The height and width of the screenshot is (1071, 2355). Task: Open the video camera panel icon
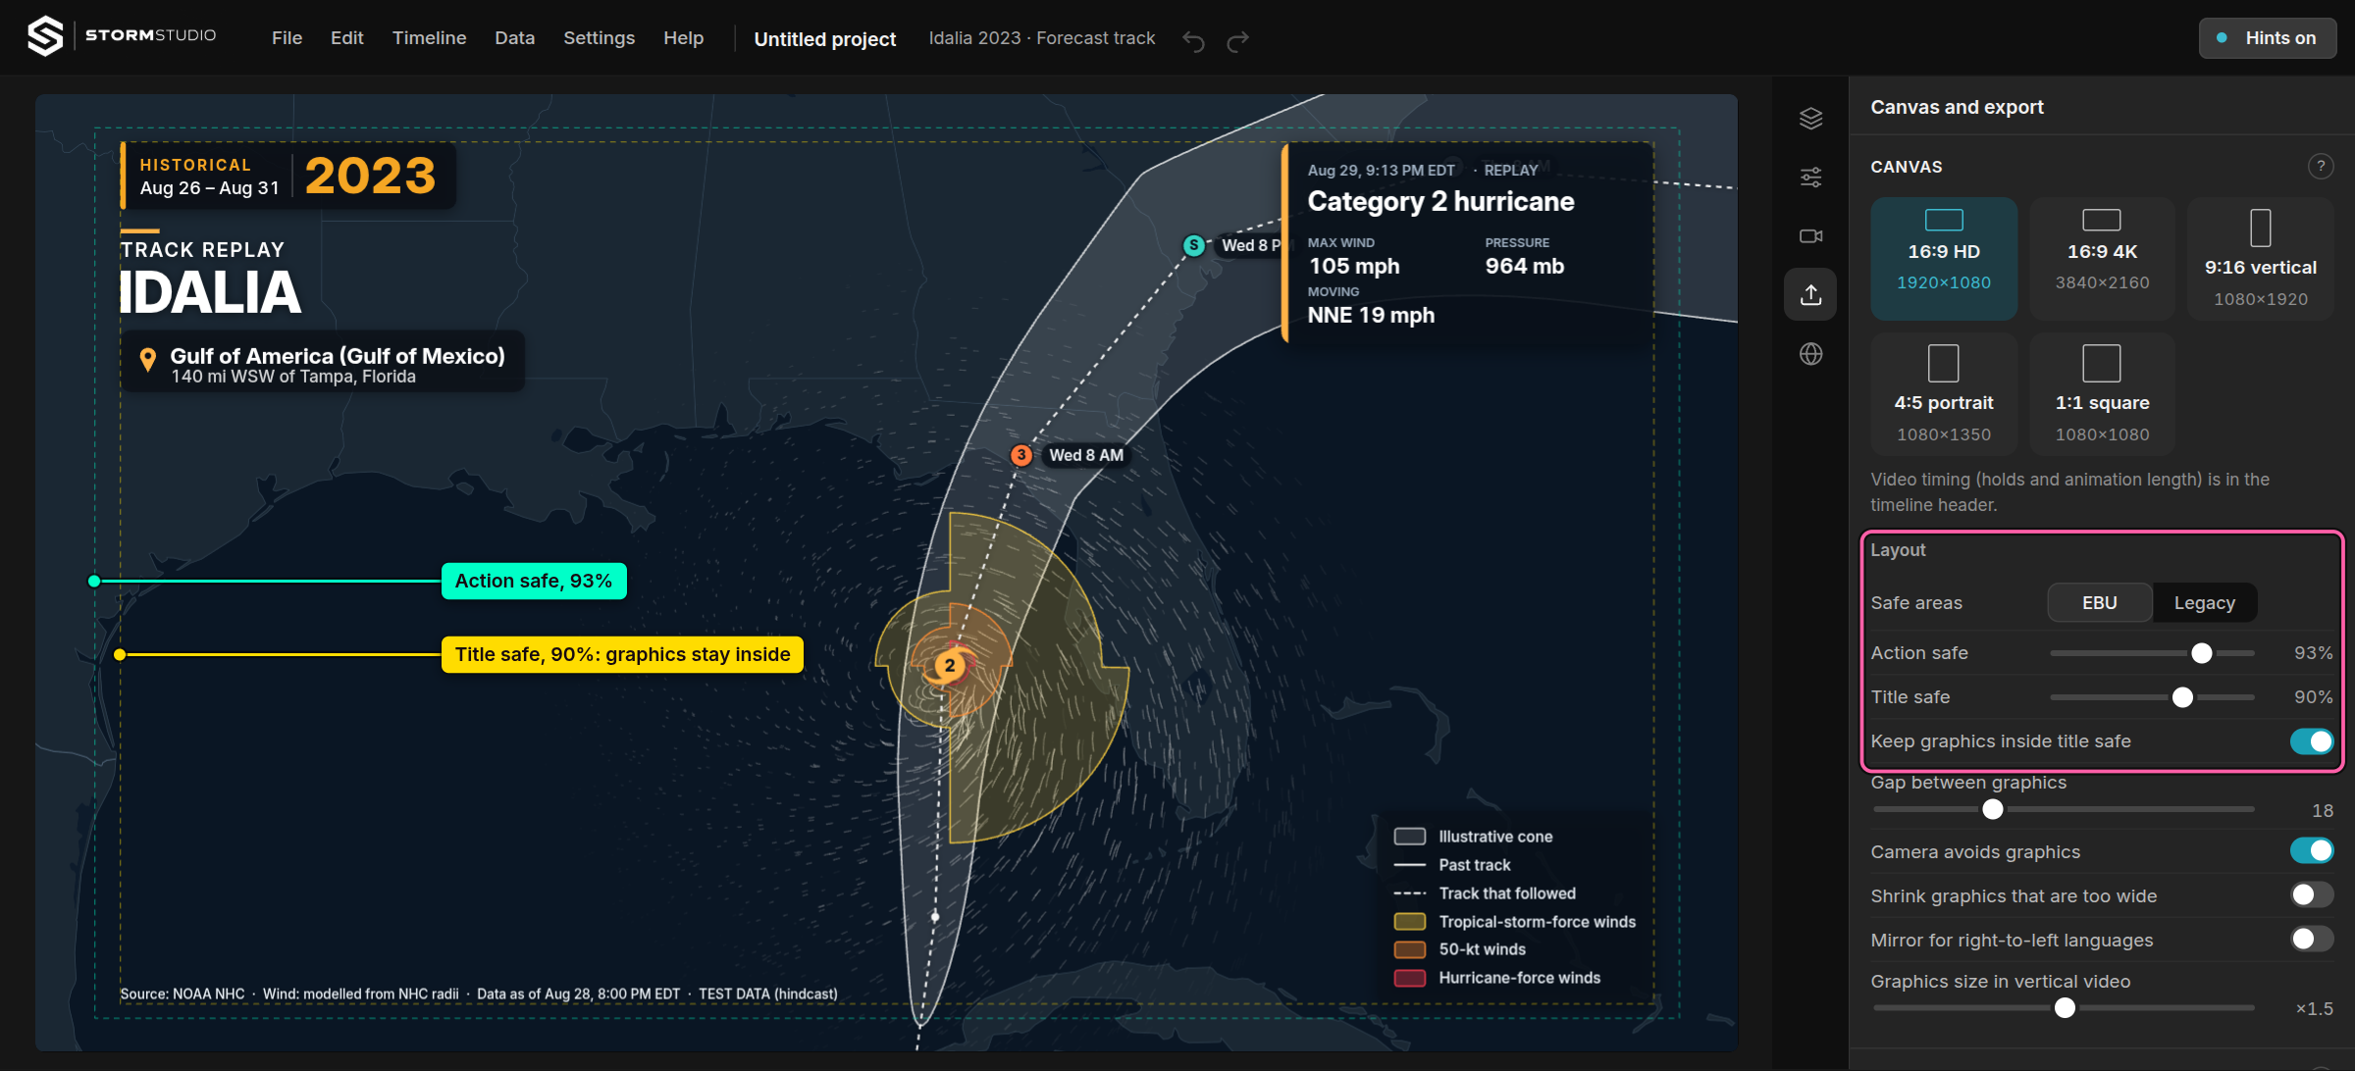tap(1810, 236)
